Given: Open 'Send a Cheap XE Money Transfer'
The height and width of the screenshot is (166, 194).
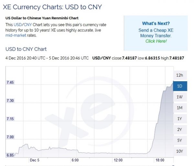Looking at the screenshot, I should click(x=156, y=33).
